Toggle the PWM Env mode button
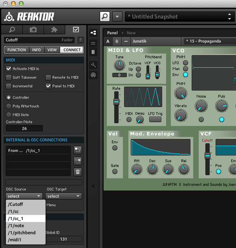Viewport: 236px width, 248px height. pyautogui.click(x=185, y=75)
